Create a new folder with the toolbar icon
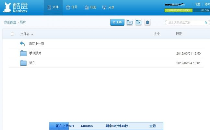Viewport: 210px width, 130px height. tap(130, 22)
